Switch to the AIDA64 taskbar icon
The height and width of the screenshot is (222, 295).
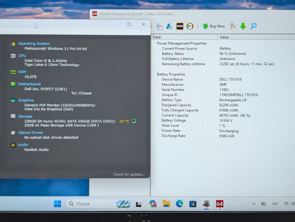click(220, 204)
